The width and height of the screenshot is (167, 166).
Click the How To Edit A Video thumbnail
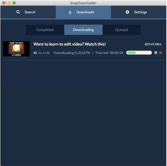[16, 49]
